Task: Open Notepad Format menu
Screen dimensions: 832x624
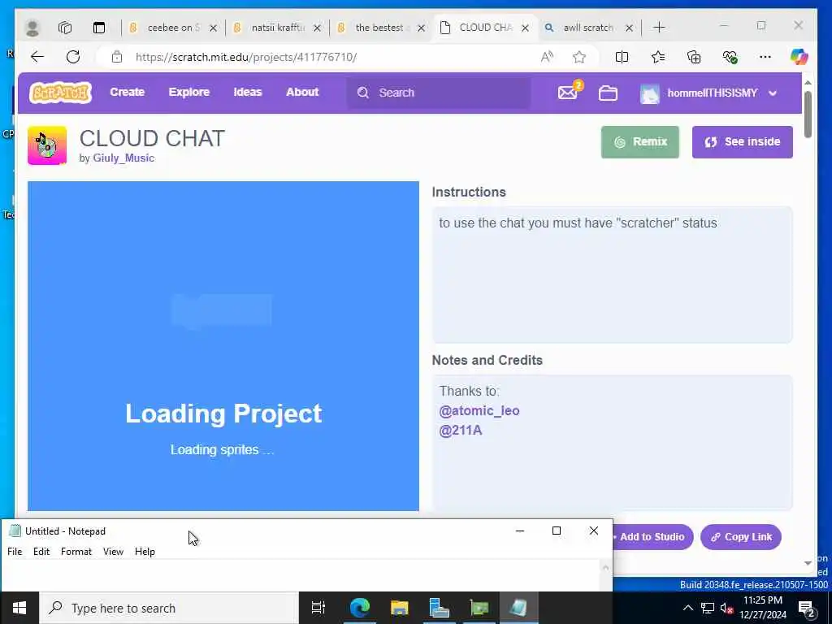Action: click(76, 552)
